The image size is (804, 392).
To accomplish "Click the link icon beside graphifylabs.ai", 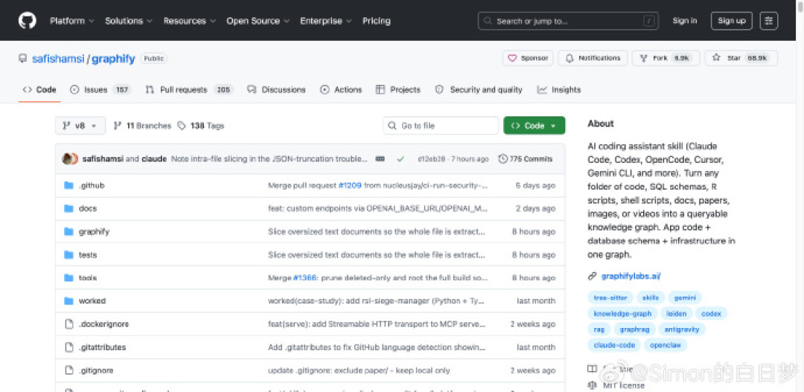I will pos(593,276).
